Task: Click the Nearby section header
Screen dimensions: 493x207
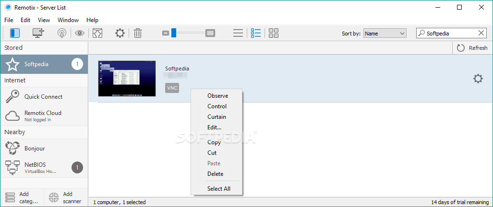Action: tap(44, 132)
